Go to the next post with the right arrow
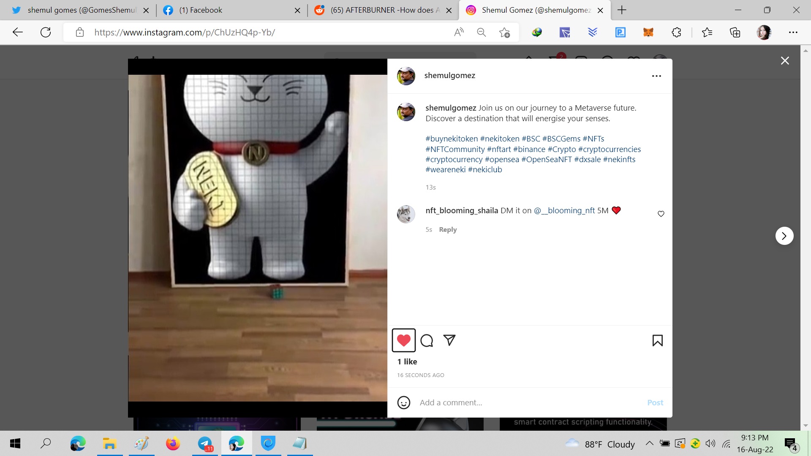The image size is (811, 456). (784, 236)
